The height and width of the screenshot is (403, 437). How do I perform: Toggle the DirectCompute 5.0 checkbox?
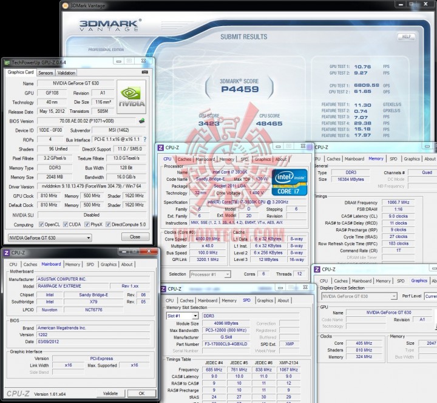(108, 225)
